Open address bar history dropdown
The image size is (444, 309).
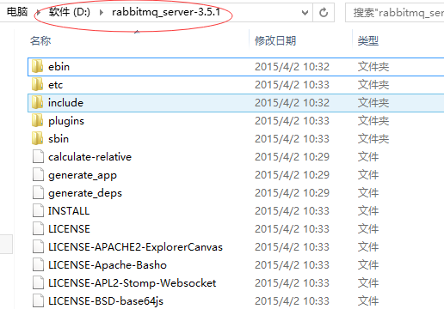(x=305, y=13)
